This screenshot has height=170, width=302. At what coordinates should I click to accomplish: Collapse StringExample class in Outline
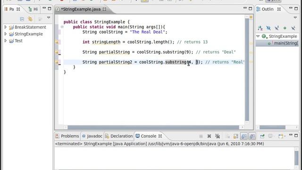coord(258,36)
